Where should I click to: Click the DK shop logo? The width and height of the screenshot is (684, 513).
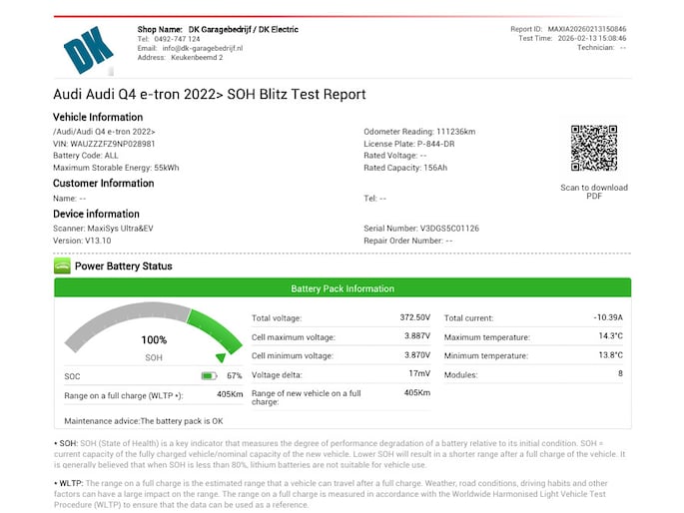[89, 48]
